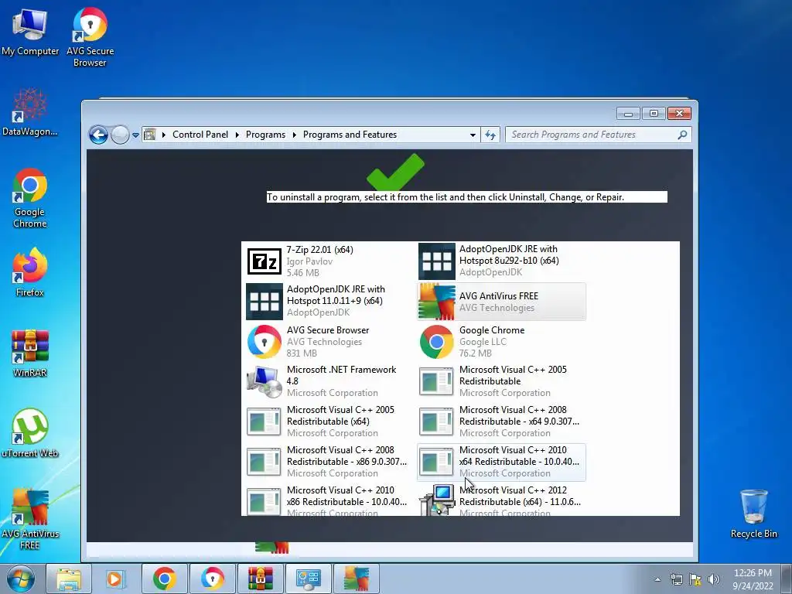Select AdoptOpenJDK JRE 11.0.11+9 icon

(265, 302)
